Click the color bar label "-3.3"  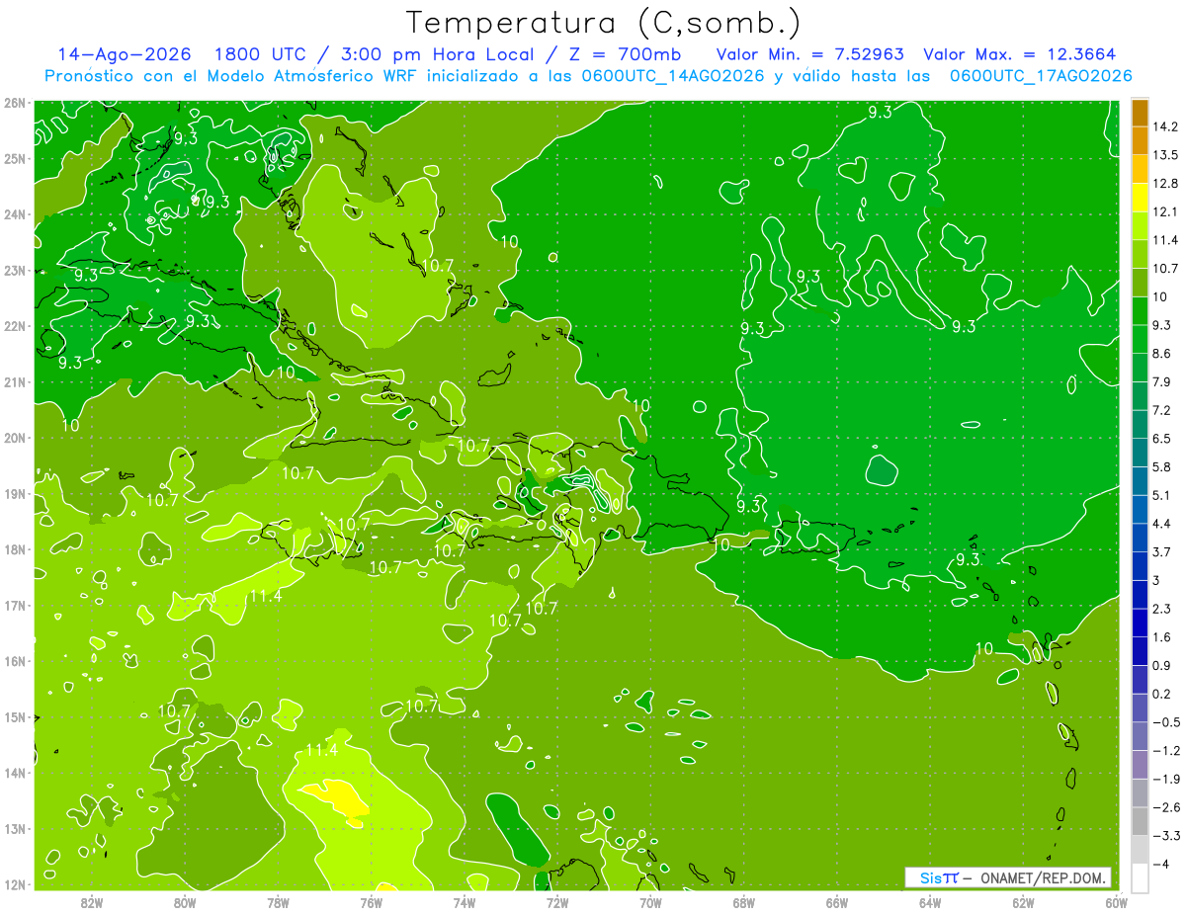pyautogui.click(x=1166, y=836)
